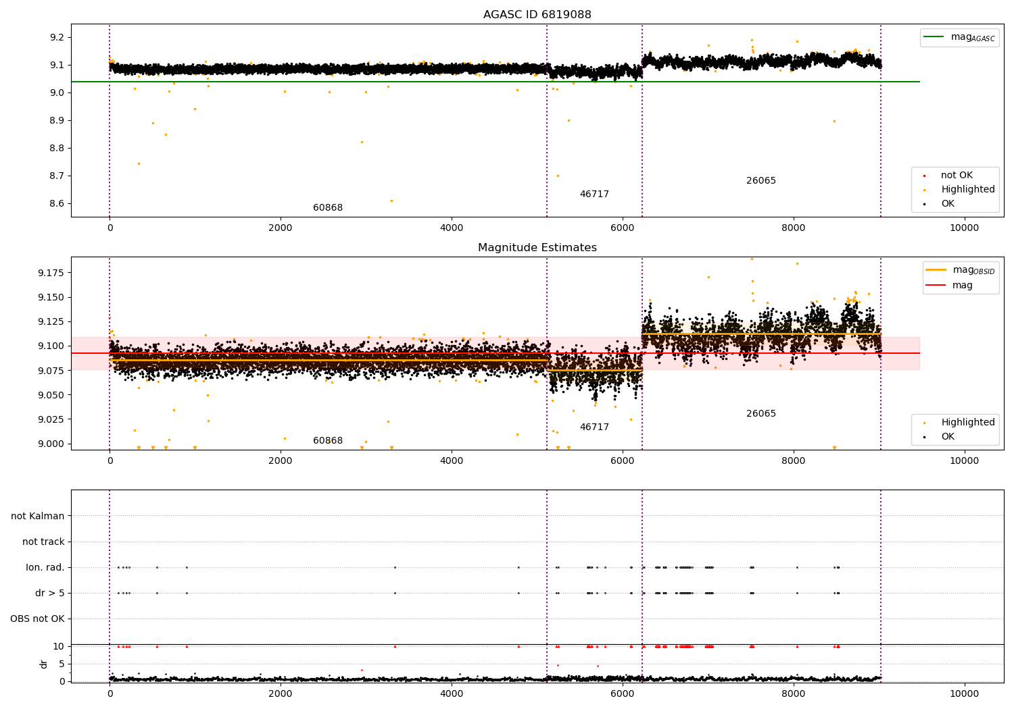Click '60868' label in the Magnitude Estimates plot

(328, 441)
